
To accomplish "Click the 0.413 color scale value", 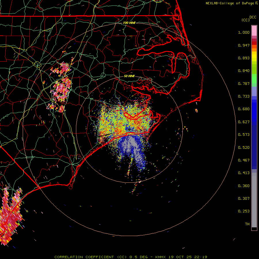I will point(244,173).
